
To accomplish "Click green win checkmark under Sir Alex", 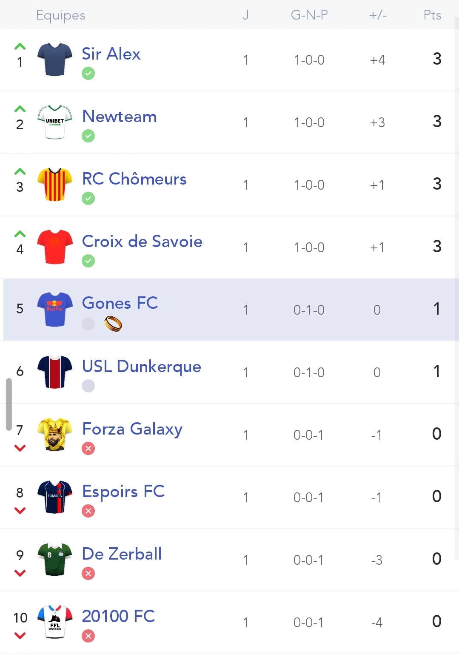I will point(88,74).
